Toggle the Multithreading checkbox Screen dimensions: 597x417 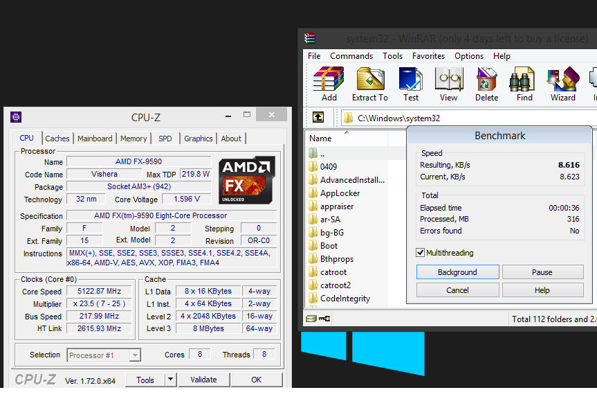click(x=421, y=252)
